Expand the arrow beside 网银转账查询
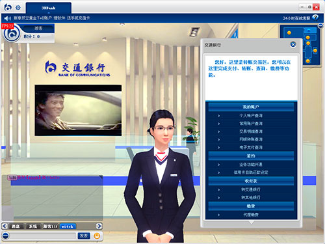This screenshot has height=244, width=325. 219,139
